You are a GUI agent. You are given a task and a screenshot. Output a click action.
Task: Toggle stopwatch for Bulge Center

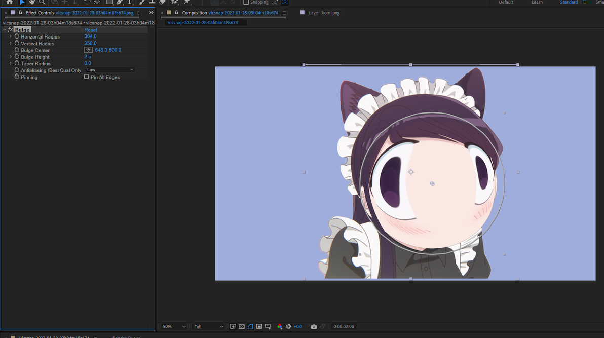17,50
